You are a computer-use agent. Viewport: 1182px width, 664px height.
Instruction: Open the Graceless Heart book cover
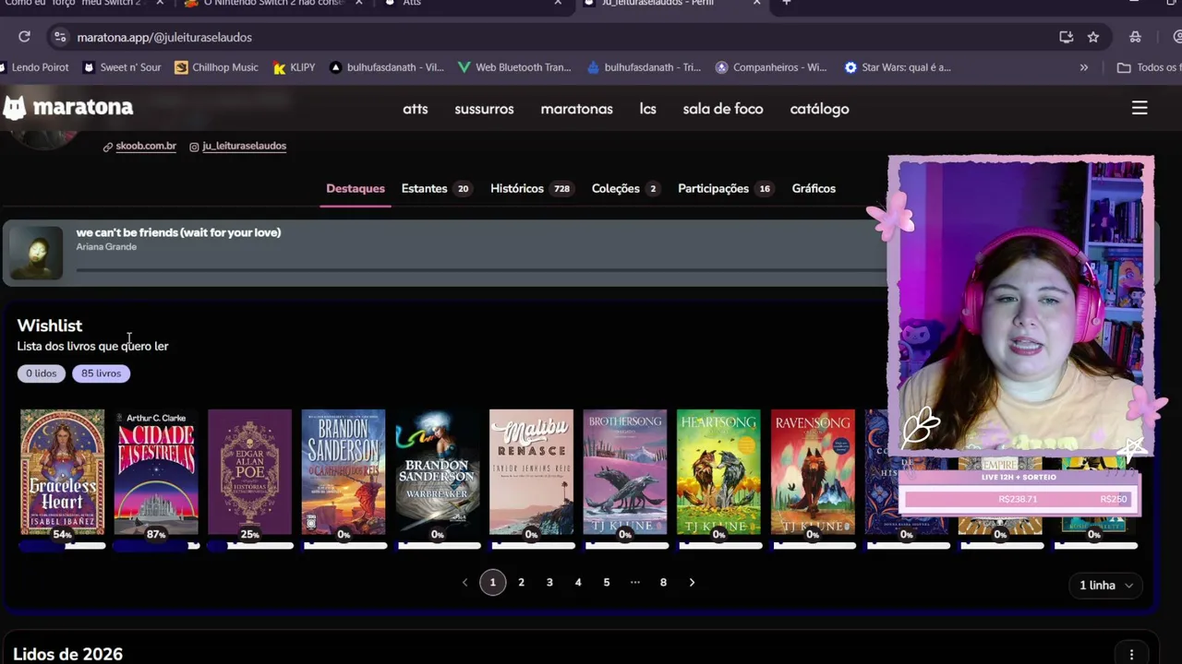point(62,471)
